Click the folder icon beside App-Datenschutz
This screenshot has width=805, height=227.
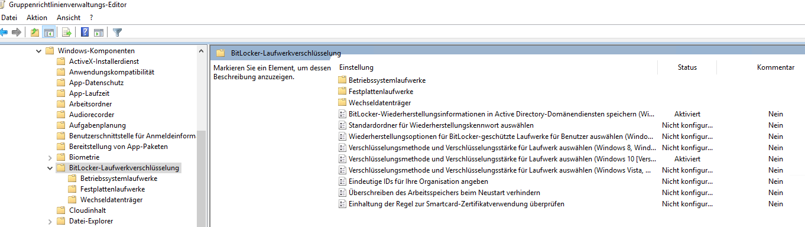point(61,83)
